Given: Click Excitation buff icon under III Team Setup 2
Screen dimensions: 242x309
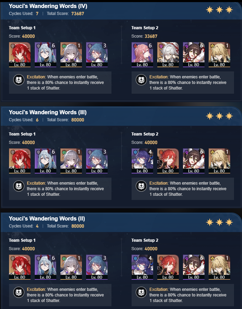Looking at the screenshot, I should coord(141,186).
